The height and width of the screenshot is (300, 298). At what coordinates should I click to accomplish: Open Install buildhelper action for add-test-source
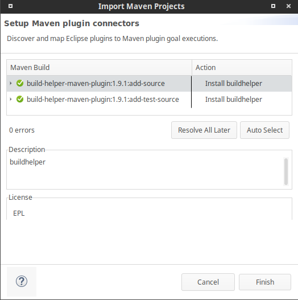(x=233, y=99)
